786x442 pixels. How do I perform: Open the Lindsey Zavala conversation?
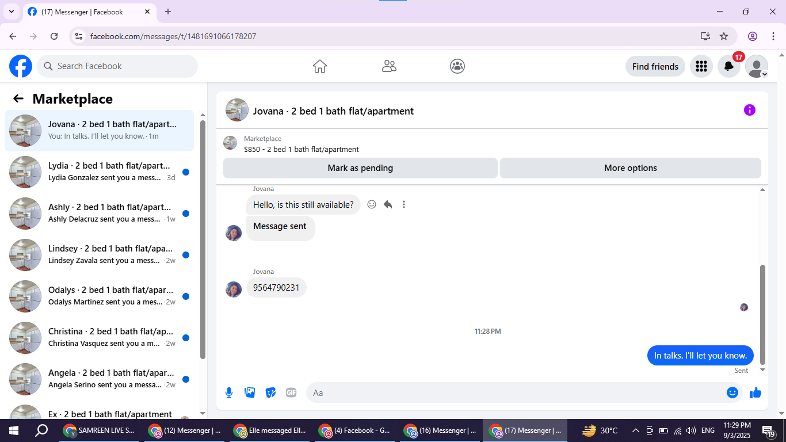point(100,255)
